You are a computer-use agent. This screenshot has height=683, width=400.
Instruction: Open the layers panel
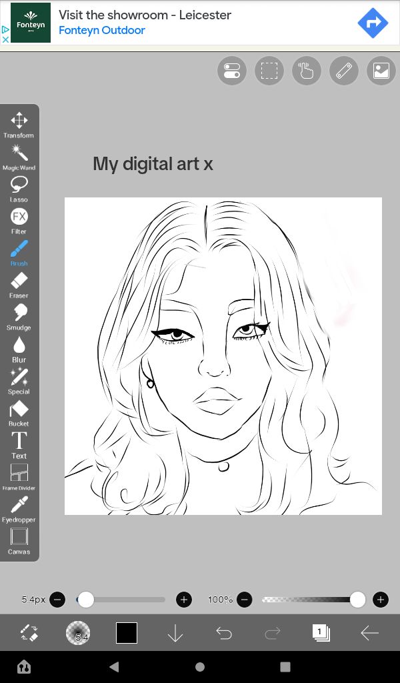pyautogui.click(x=321, y=633)
